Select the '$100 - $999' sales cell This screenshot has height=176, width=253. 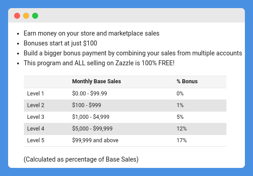[x=86, y=105]
